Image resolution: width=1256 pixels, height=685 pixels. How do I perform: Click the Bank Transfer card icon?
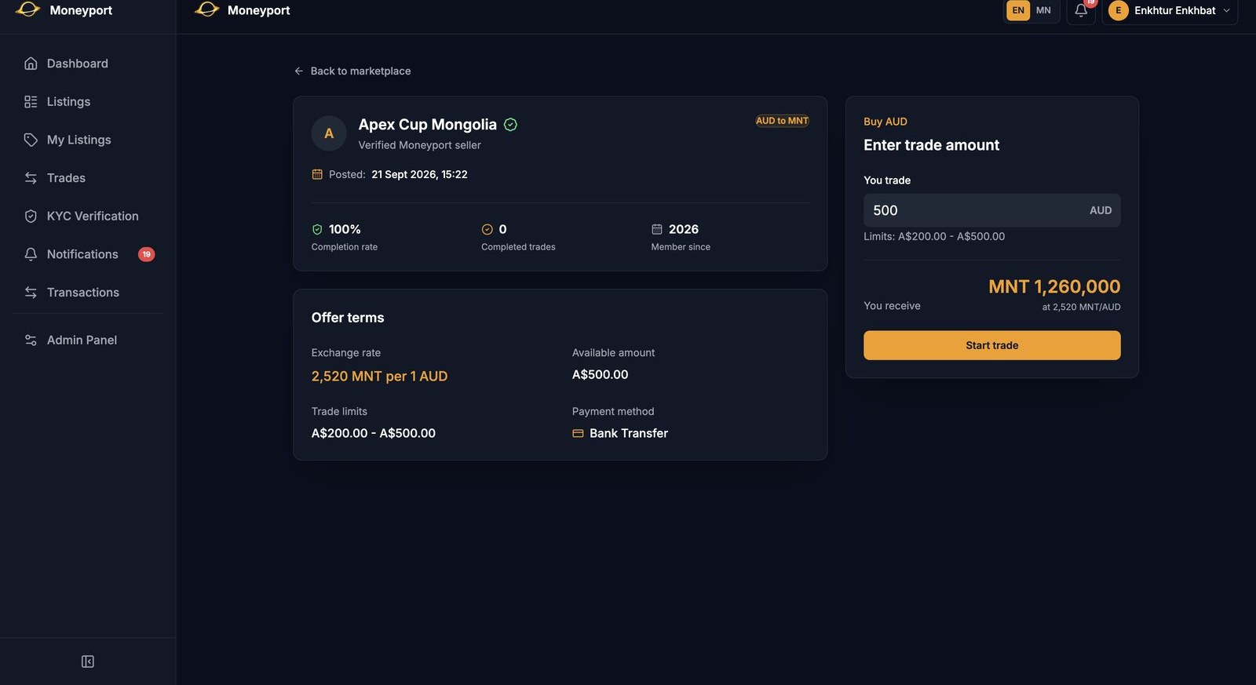(x=578, y=434)
